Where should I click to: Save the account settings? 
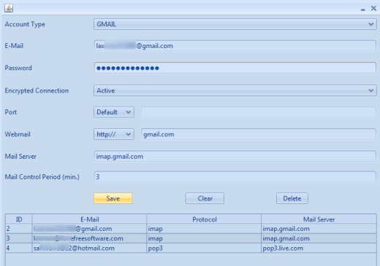(x=113, y=198)
